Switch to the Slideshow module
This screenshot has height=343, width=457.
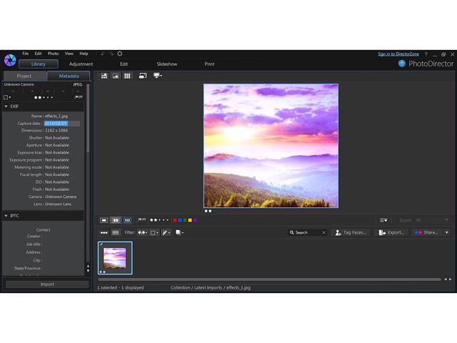coord(167,64)
